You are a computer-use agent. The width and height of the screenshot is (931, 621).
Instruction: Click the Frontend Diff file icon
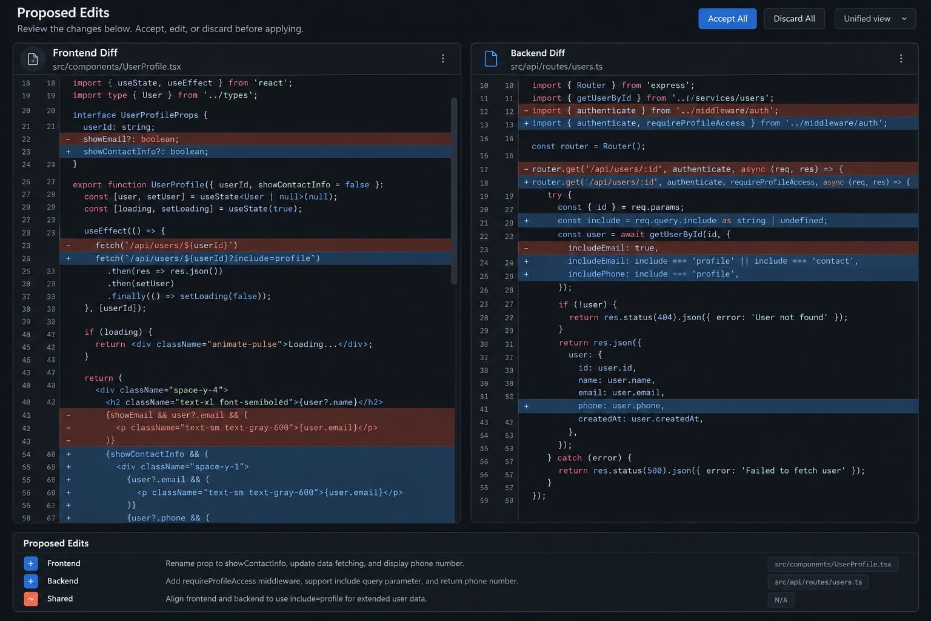[x=33, y=59]
